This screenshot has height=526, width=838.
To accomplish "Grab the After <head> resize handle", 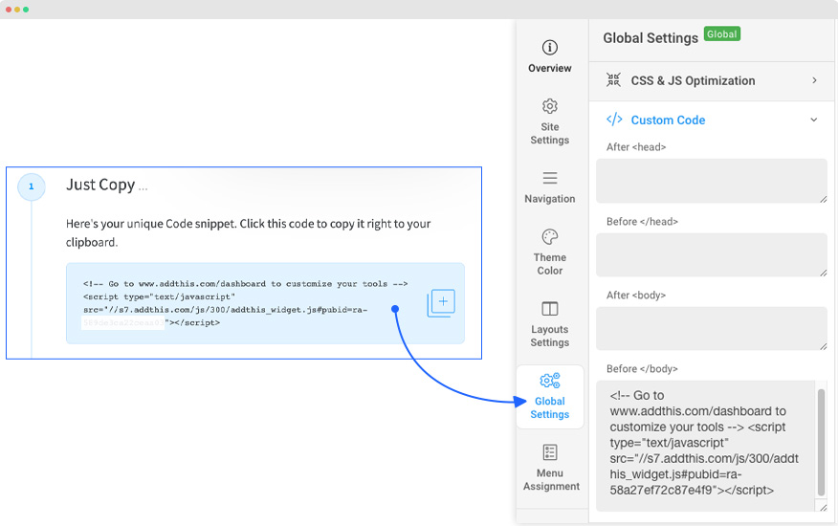I will pyautogui.click(x=823, y=199).
